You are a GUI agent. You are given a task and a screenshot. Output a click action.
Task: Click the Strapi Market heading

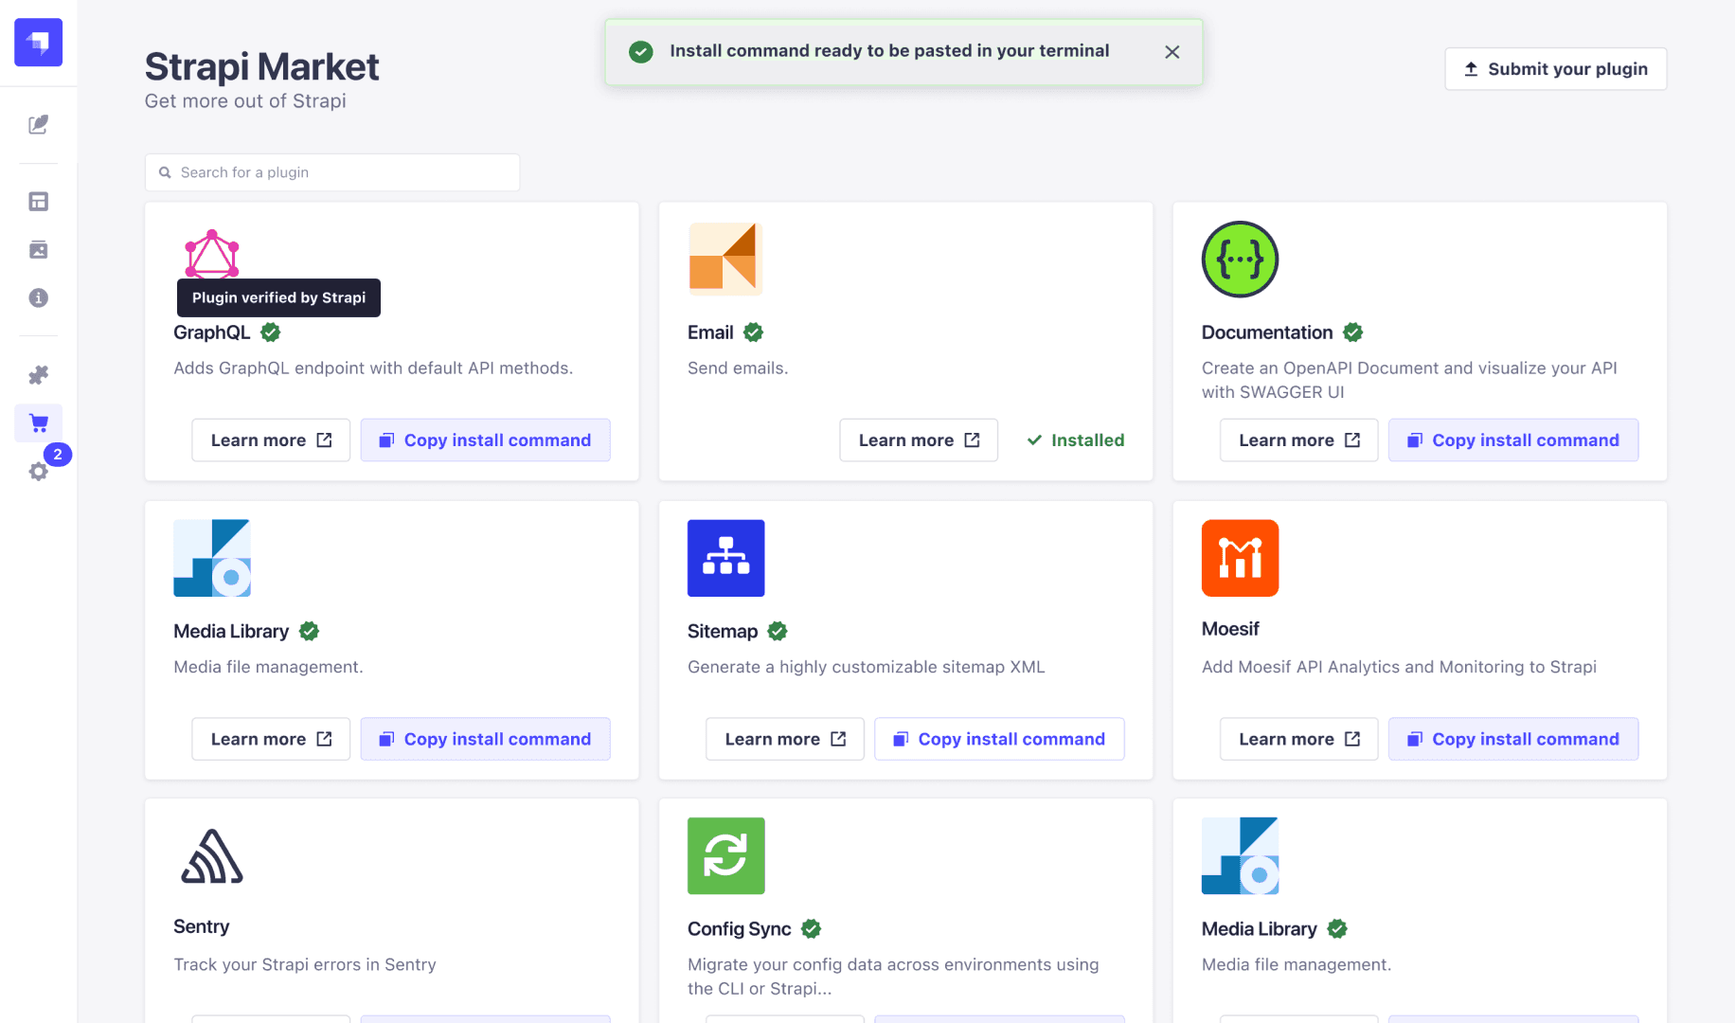[x=261, y=67]
